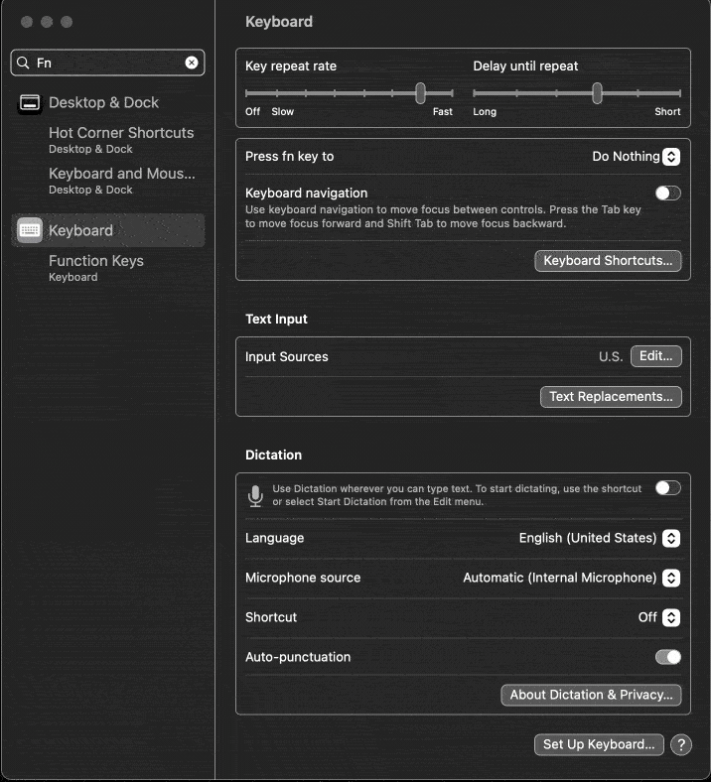711x782 pixels.
Task: Click the Off label on repeat rate slider
Action: [252, 112]
